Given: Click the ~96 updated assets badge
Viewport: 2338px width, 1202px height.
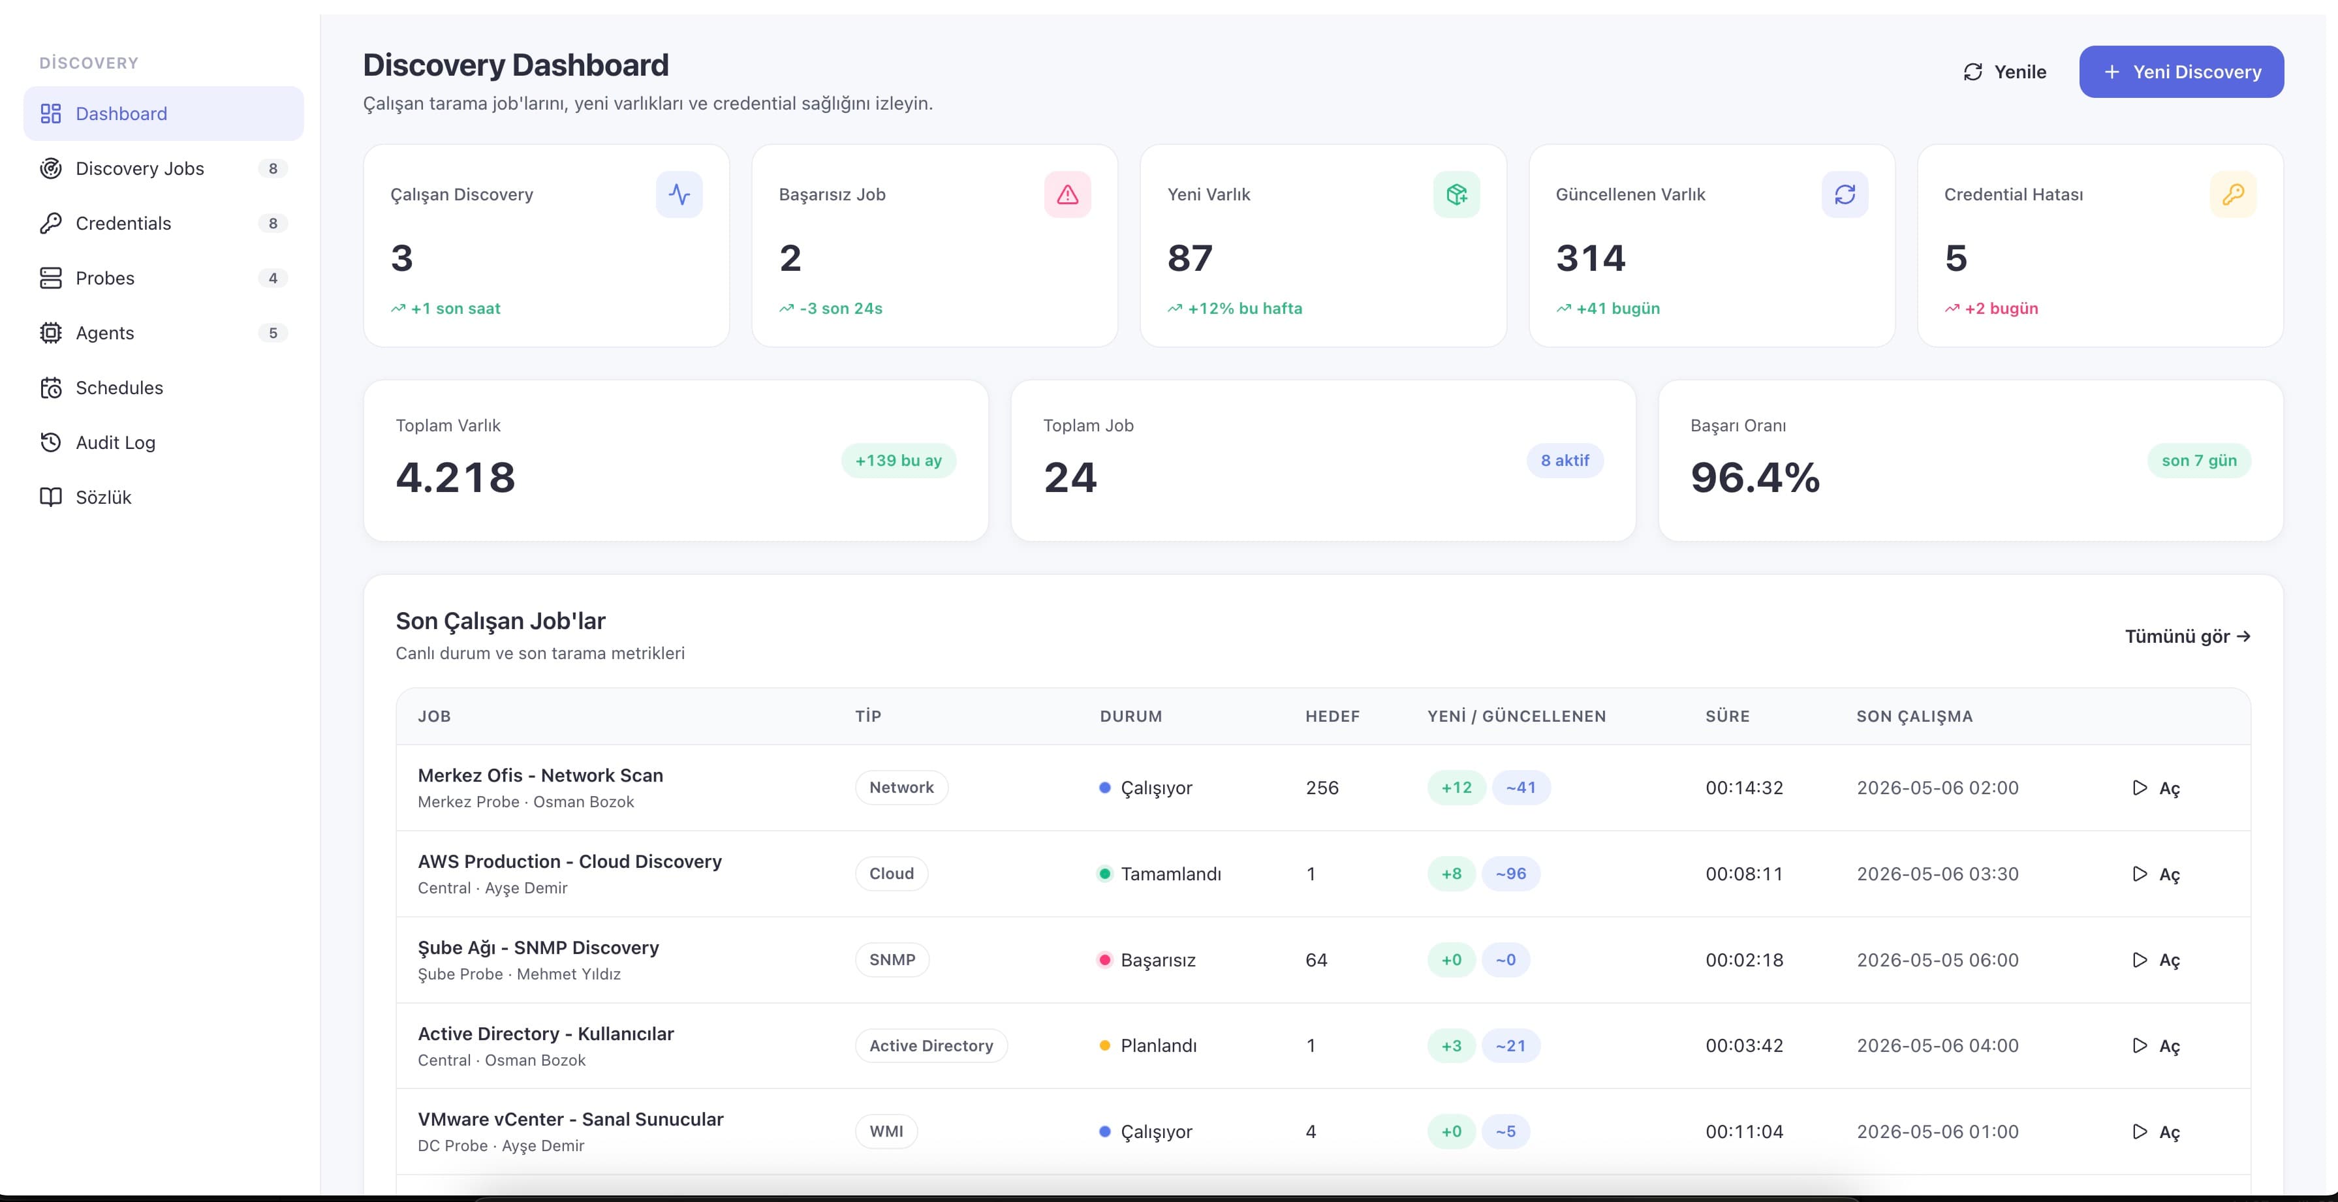Looking at the screenshot, I should 1510,874.
